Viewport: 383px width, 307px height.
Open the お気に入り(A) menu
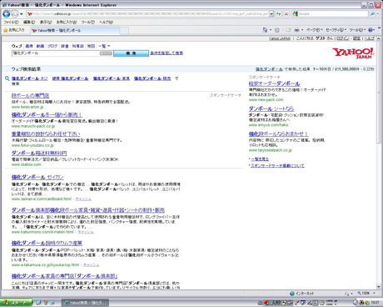pos(67,23)
